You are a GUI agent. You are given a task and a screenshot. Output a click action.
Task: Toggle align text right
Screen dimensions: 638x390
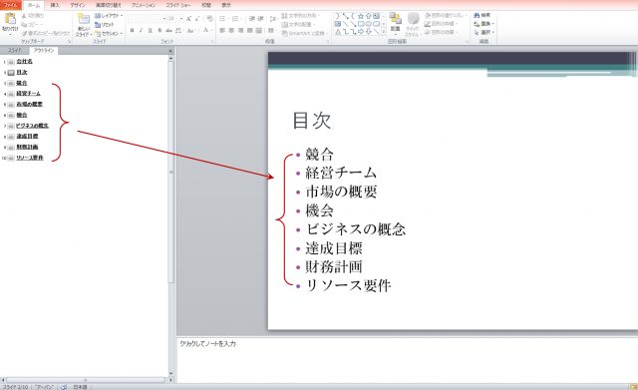point(240,31)
